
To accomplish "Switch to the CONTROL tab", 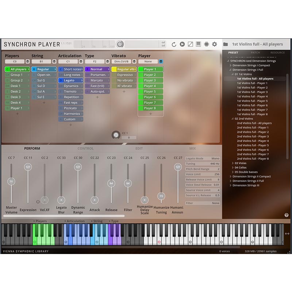I will pyautogui.click(x=85, y=149).
